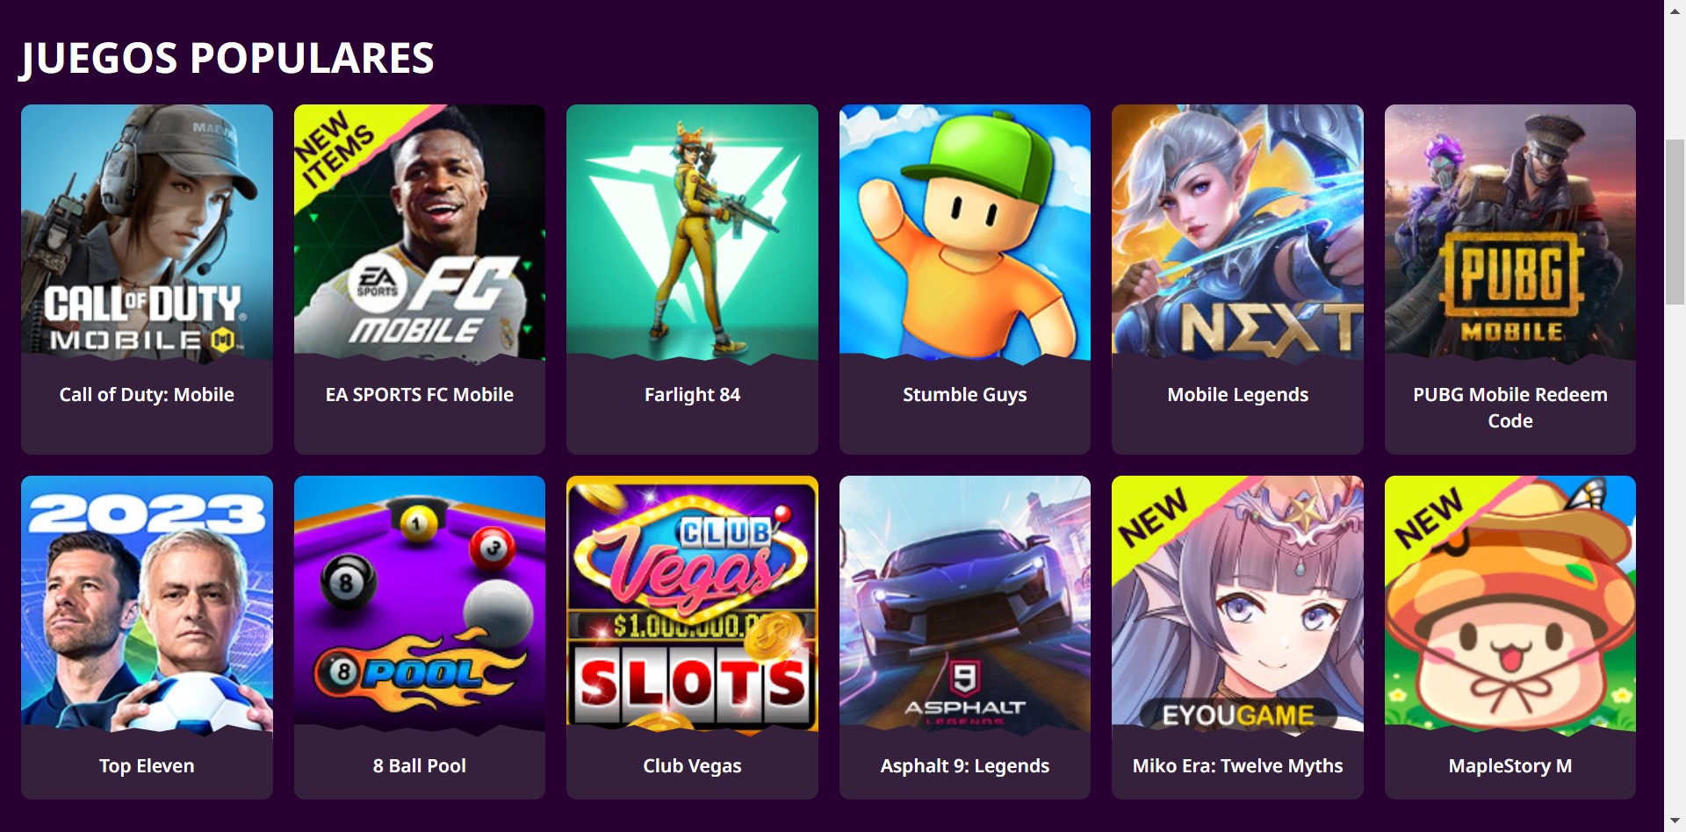1686x832 pixels.
Task: Click the page's vertical scrollbar thumb
Action: coord(1675,221)
